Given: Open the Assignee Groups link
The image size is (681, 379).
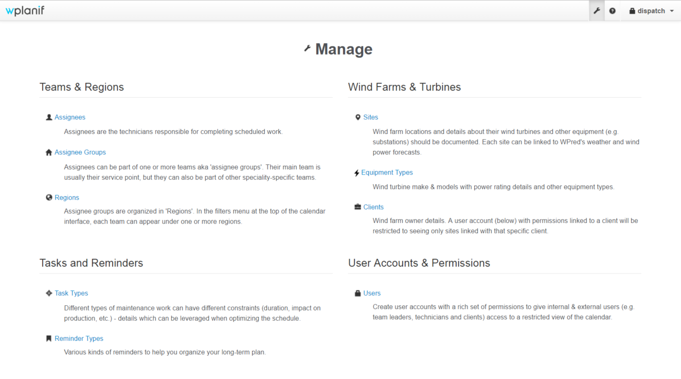Looking at the screenshot, I should click(80, 152).
